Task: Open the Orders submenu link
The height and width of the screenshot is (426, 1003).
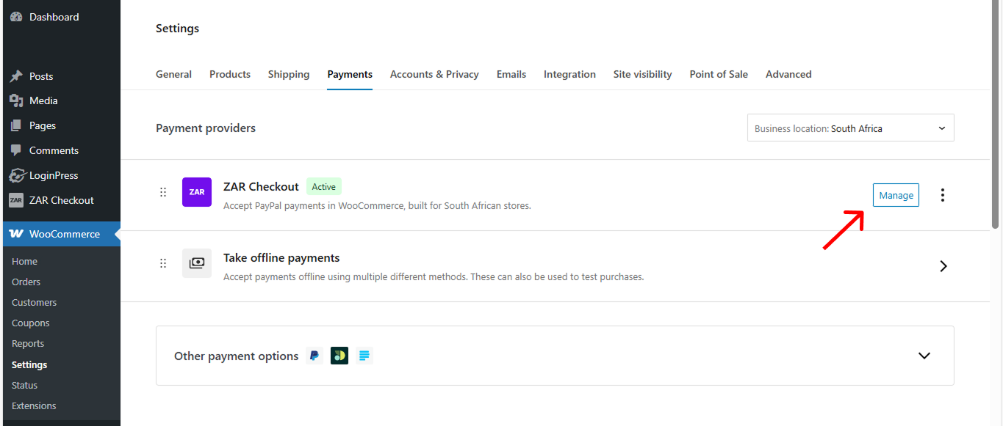Action: 26,282
